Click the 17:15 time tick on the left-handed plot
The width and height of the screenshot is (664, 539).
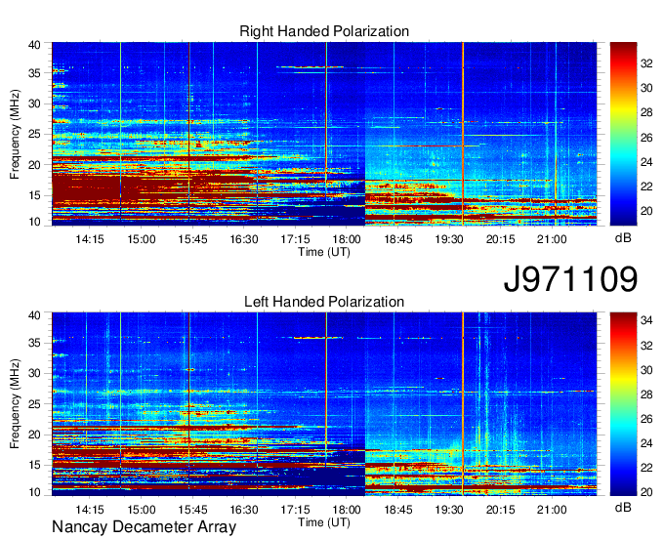point(295,510)
